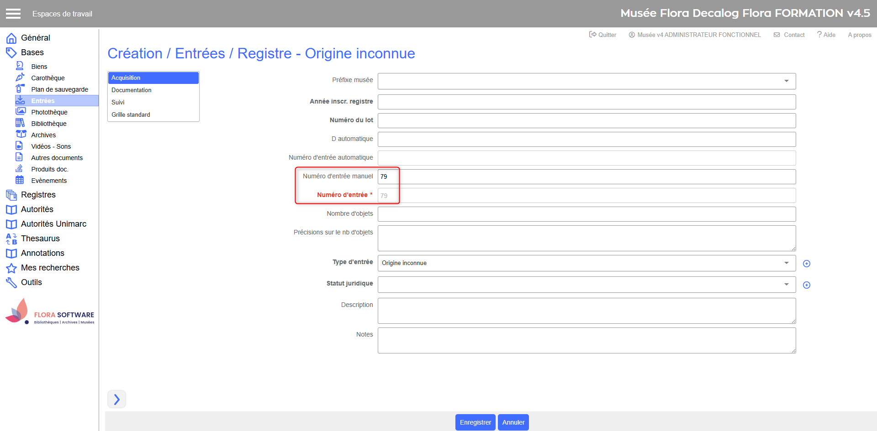Click plus icon next to Type d'entrée

807,264
